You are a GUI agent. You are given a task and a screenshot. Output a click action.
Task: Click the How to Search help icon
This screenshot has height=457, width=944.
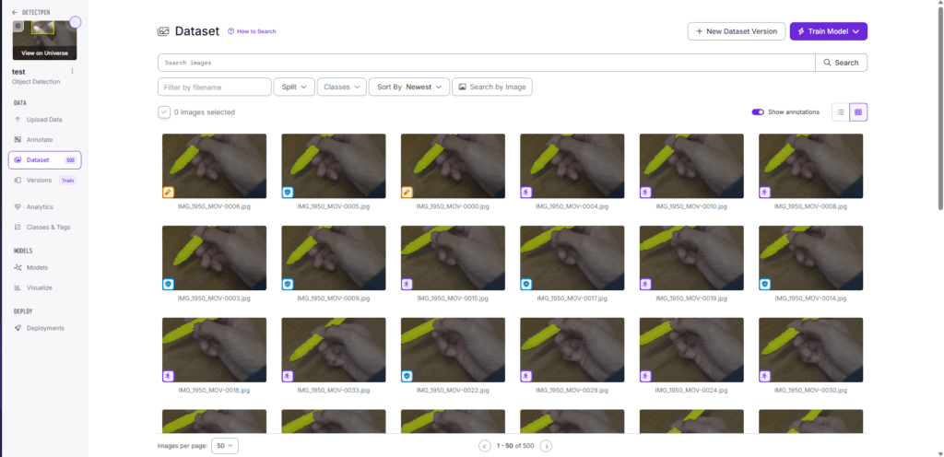click(231, 31)
